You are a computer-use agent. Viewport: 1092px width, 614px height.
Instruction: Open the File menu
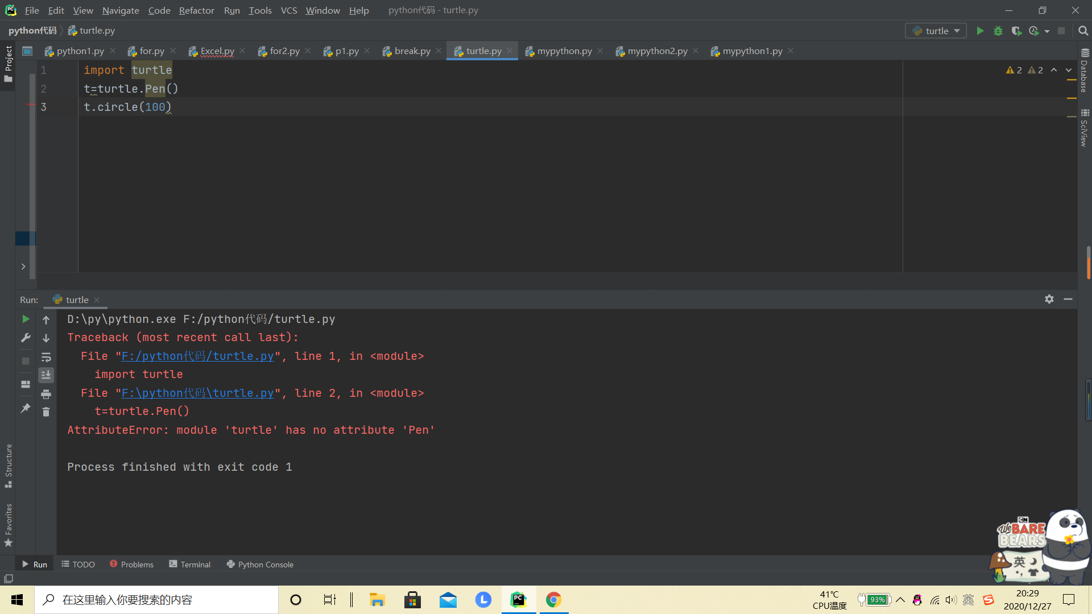(32, 10)
